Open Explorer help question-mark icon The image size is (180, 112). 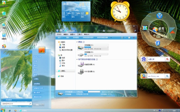pyautogui.click(x=134, y=38)
